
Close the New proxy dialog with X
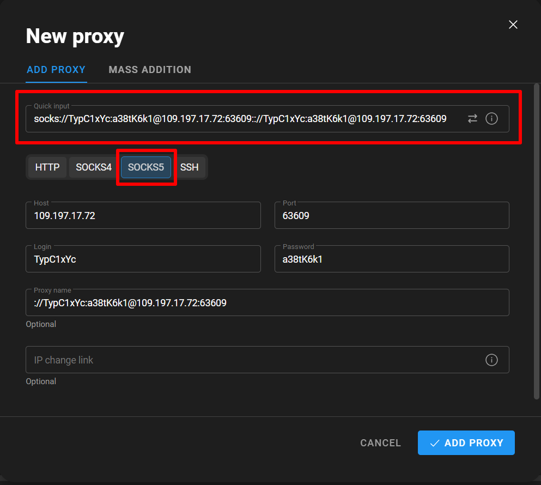pos(513,25)
